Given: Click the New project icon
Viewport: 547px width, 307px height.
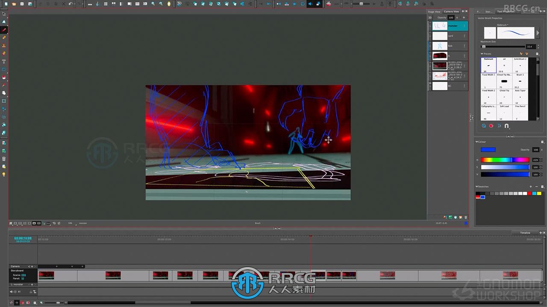Looking at the screenshot, I should click(6, 4).
